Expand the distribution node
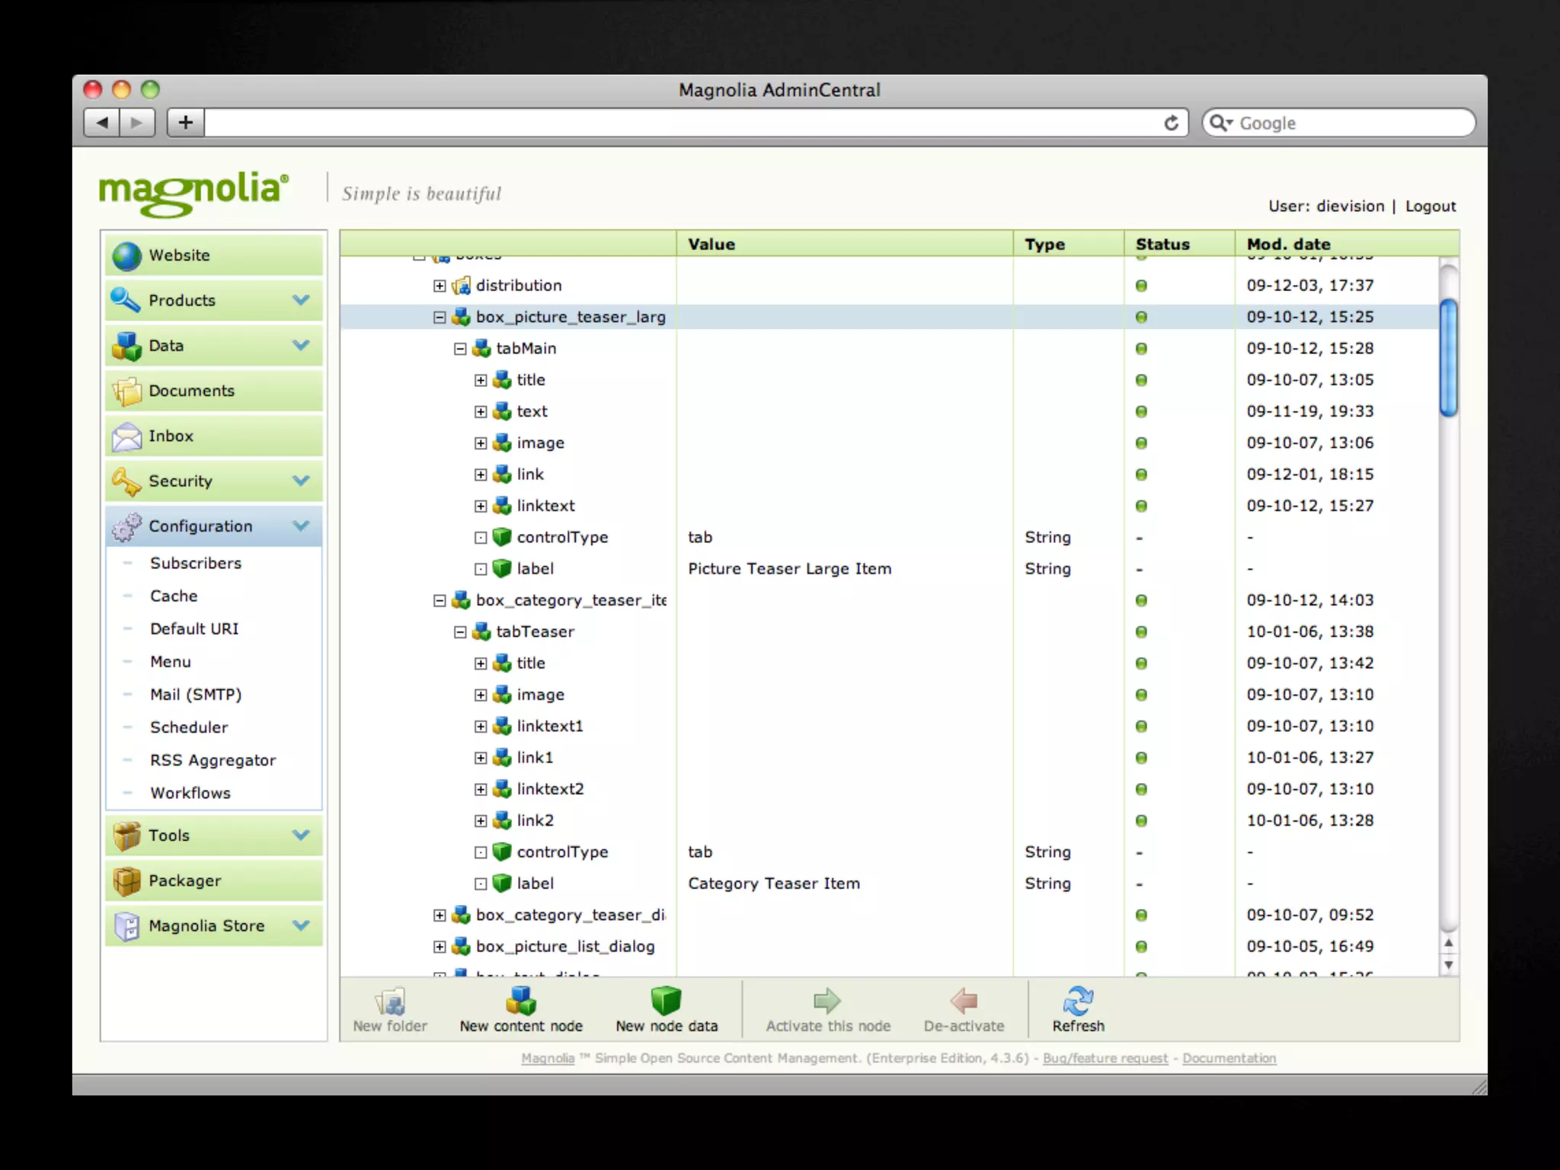 440,286
